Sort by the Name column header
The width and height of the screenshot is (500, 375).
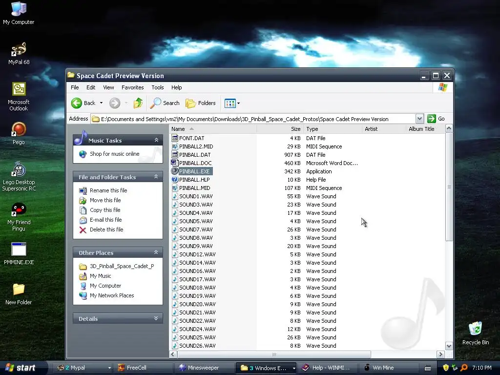click(213, 129)
